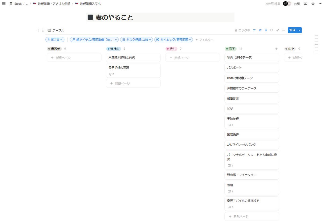Go to the Stock breadcrumb

[x=18, y=4]
